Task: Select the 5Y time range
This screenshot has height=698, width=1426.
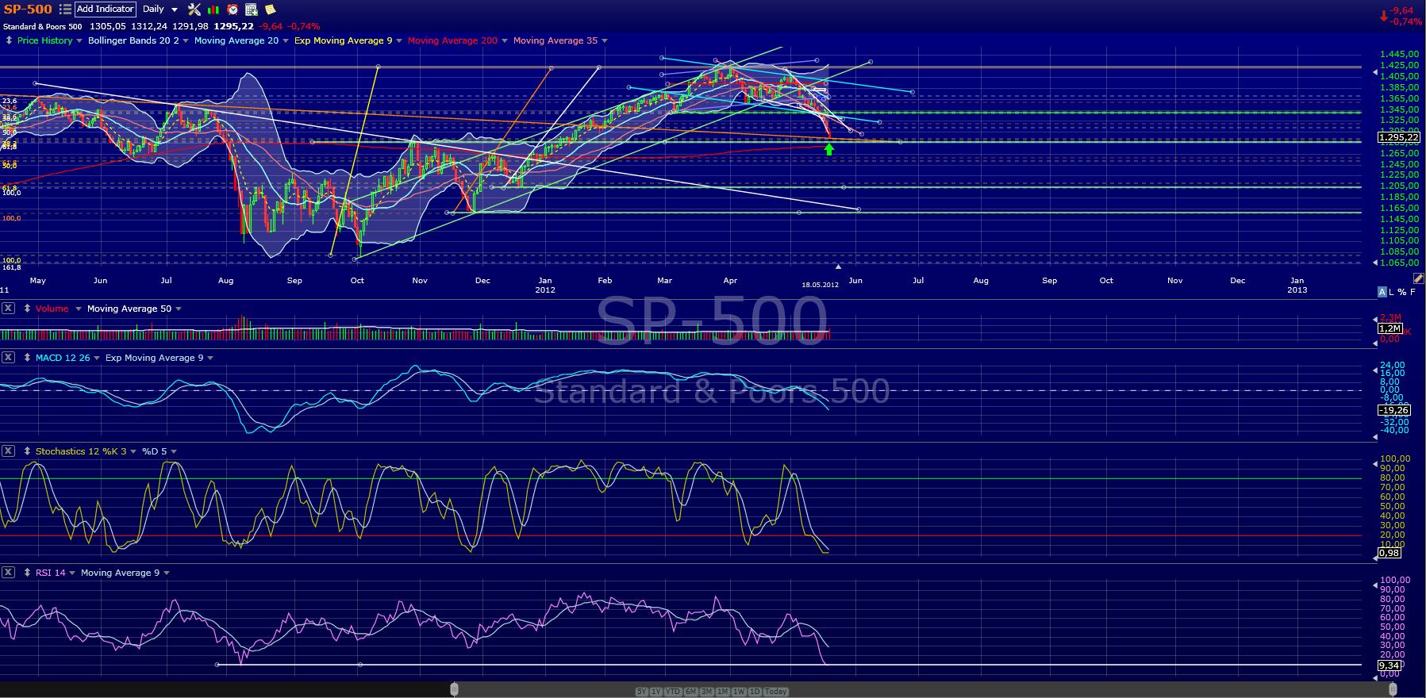Action: (x=641, y=692)
